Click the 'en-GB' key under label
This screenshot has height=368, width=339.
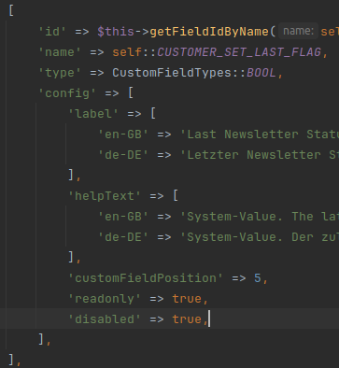coord(123,134)
